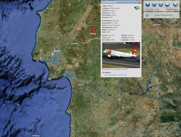Select the highlighted TAP834 aircraft marker
181x137 pixels.
click(93, 31)
